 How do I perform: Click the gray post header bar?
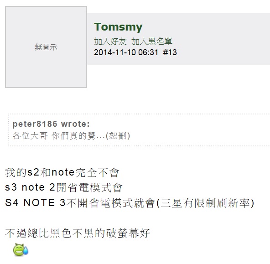(178, 39)
